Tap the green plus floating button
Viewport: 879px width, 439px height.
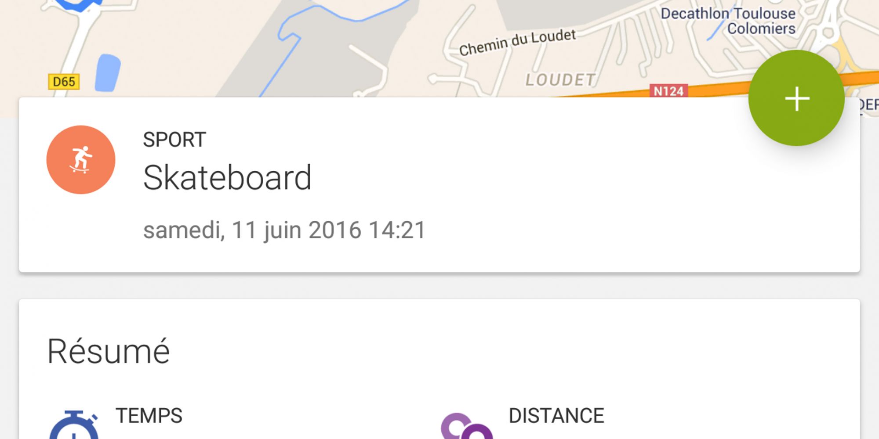pyautogui.click(x=796, y=98)
